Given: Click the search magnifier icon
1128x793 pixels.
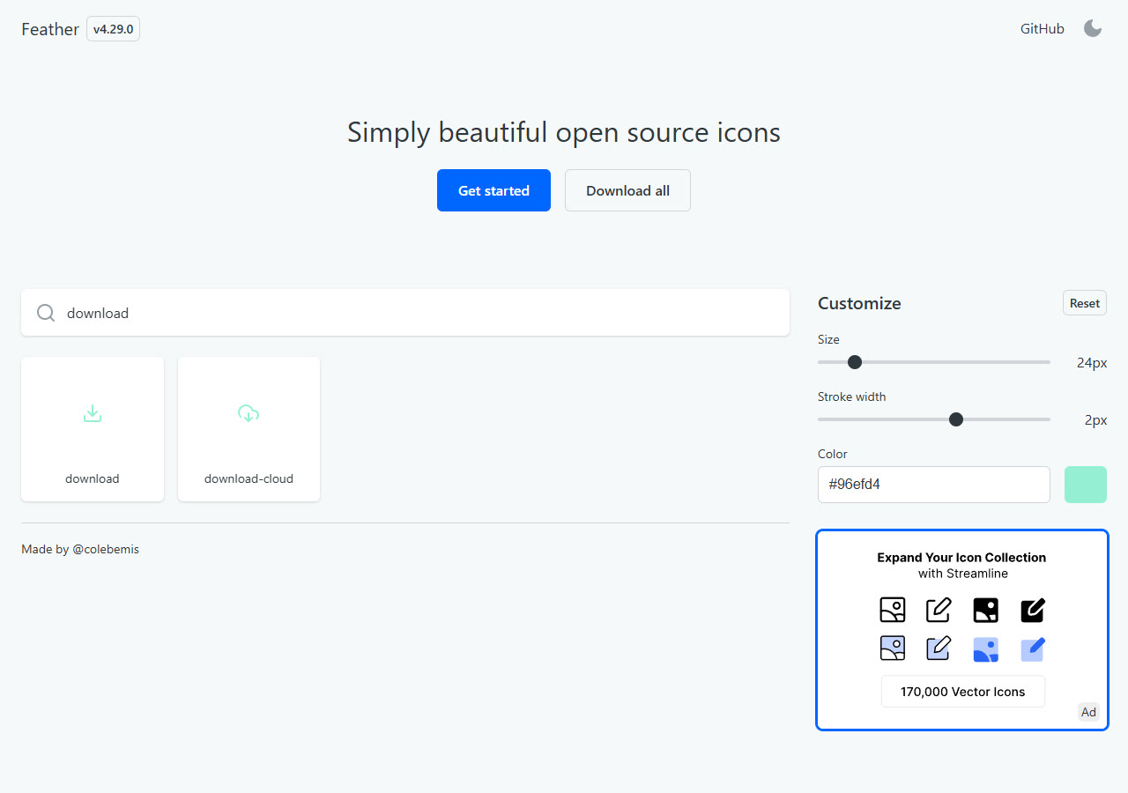Looking at the screenshot, I should [x=46, y=313].
